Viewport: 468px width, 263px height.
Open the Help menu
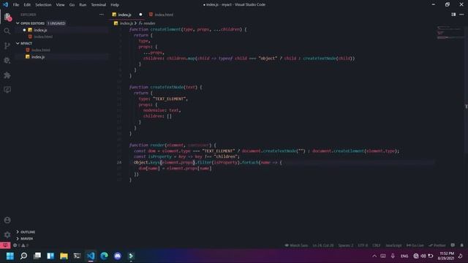[115, 4]
